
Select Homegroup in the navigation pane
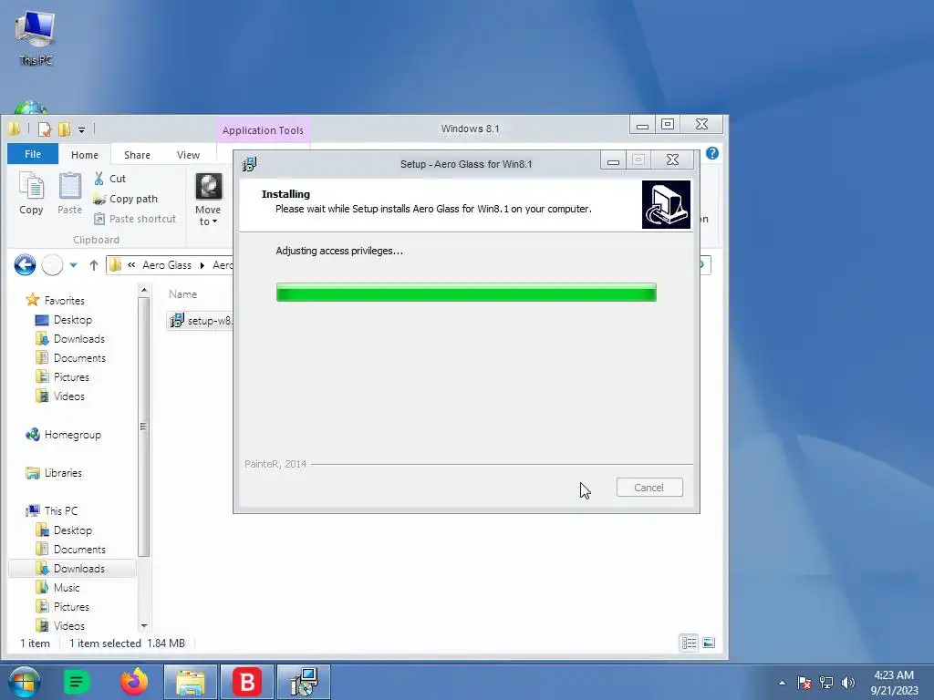[x=63, y=435]
